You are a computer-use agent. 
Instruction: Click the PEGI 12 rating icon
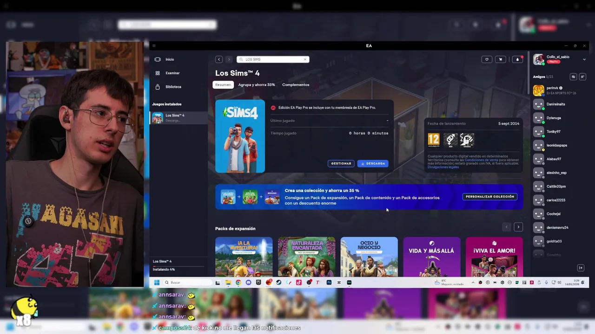pyautogui.click(x=433, y=140)
